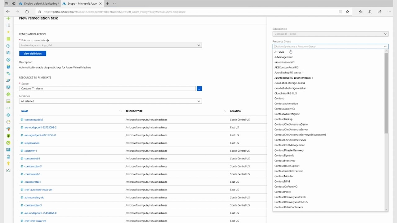
Task: Collapse the Resource Group dropdown arrow
Action: (385, 46)
